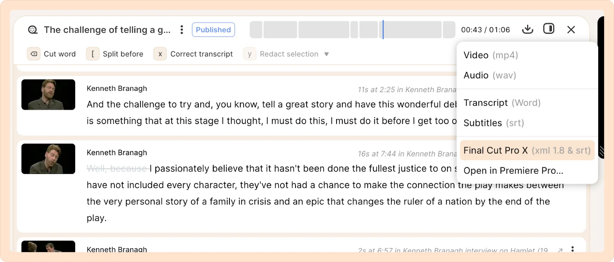This screenshot has height=262, width=614.
Task: Open three-dot options on the bottom clip
Action: [573, 249]
